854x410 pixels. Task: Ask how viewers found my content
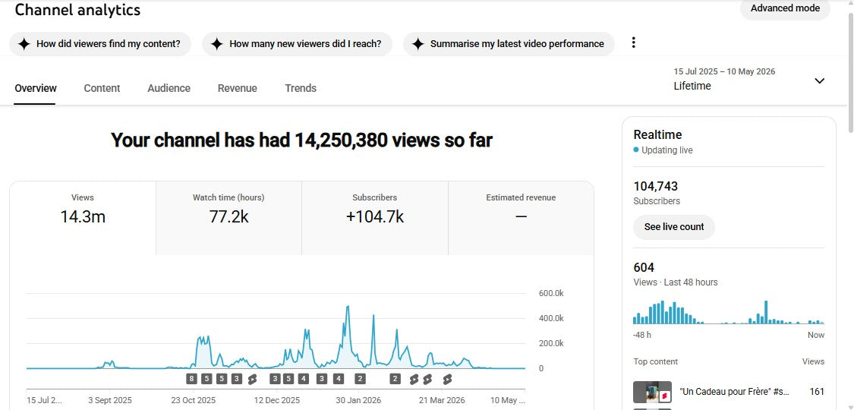pyautogui.click(x=100, y=44)
